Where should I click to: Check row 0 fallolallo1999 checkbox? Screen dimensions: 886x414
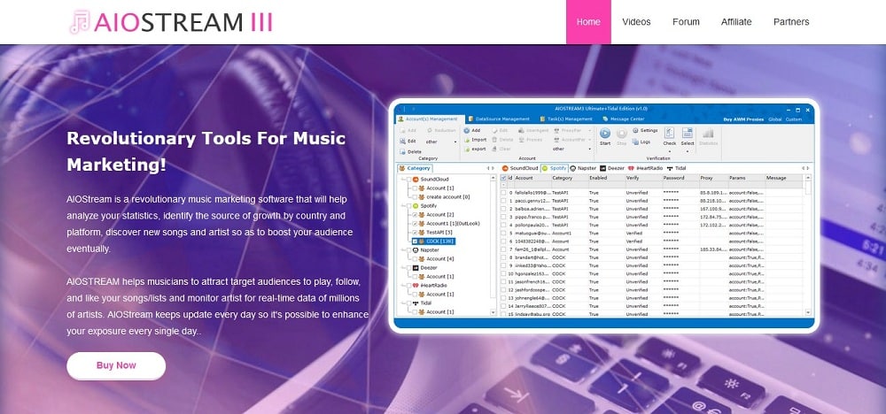503,192
